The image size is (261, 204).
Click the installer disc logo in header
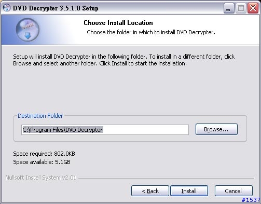click(x=28, y=30)
